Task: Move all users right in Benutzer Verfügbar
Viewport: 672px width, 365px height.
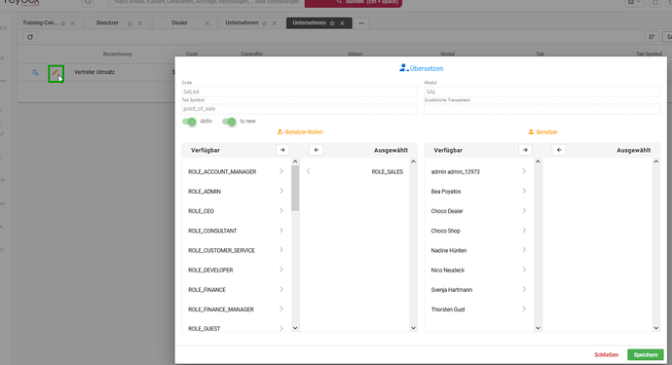Action: (x=525, y=150)
